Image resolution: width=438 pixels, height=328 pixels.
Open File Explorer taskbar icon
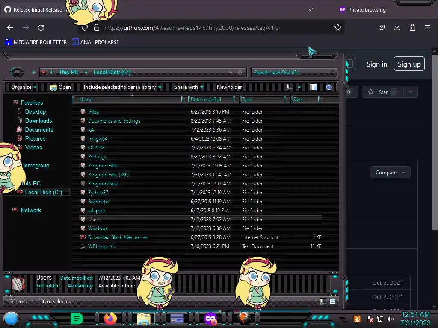pos(144,319)
